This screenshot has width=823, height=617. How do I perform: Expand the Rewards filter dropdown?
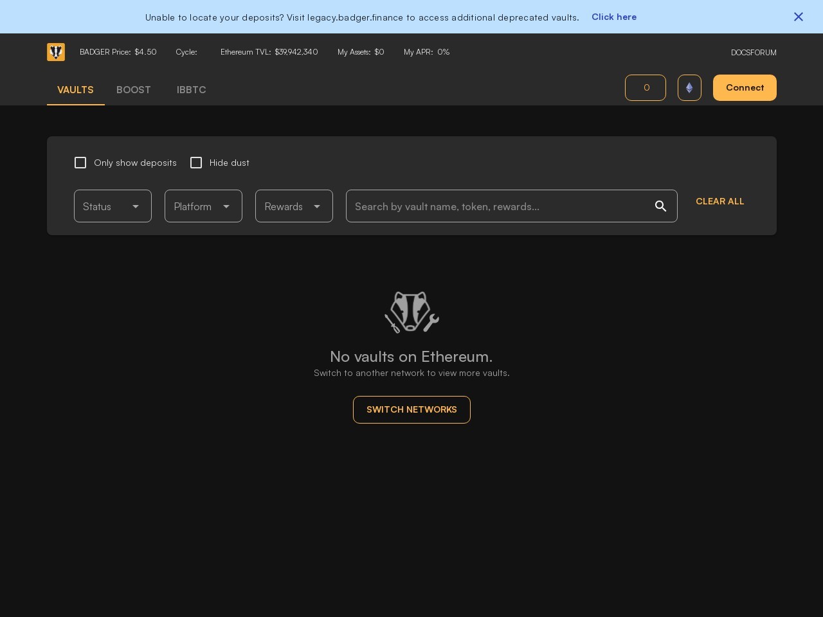294,206
